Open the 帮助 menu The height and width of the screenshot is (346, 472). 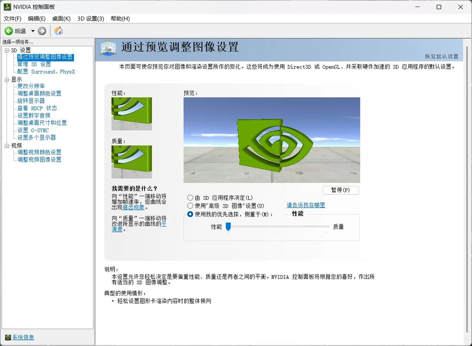tap(120, 19)
